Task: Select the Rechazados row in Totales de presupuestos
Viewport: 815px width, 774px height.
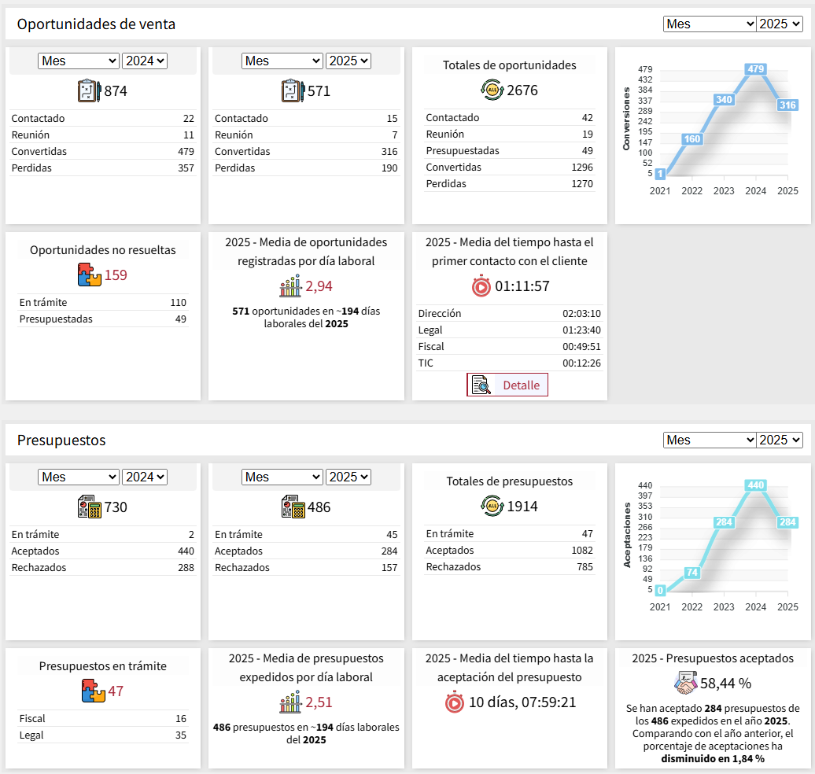Action: point(509,566)
